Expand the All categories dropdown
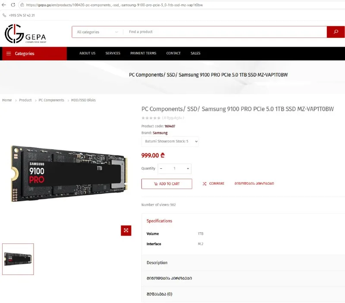 [97, 32]
